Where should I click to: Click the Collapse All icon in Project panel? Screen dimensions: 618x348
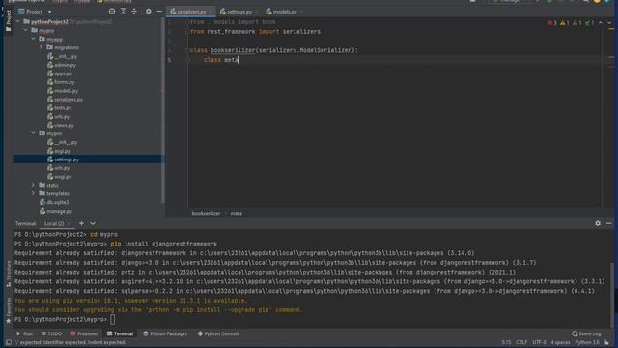tap(134, 12)
